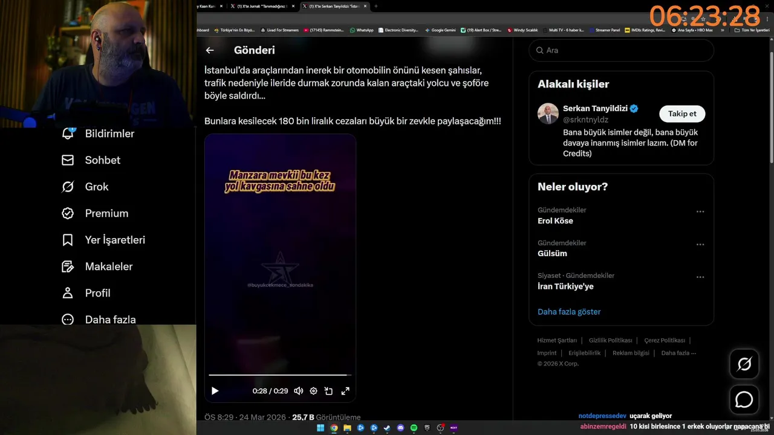Open the WhatsApp bookmark
The image size is (774, 435).
pos(362,30)
